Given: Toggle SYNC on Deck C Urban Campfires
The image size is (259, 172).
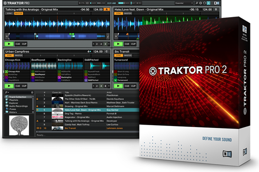Looking at the screenshot, I should pyautogui.click(x=9, y=55).
